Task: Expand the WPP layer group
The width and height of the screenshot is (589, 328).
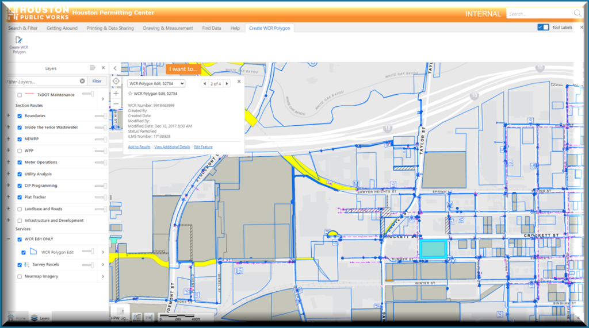Action: click(8, 150)
